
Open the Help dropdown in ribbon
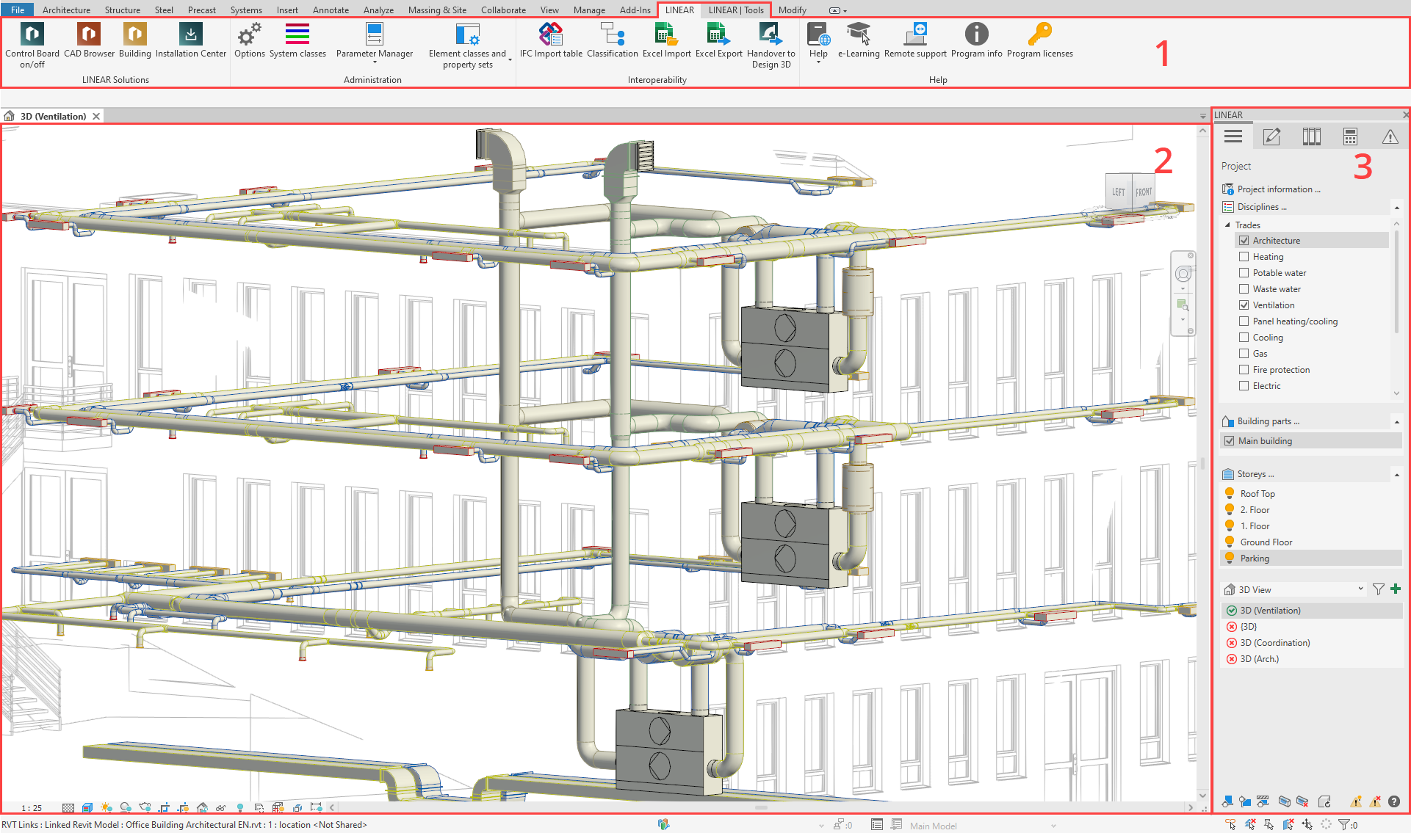point(818,63)
